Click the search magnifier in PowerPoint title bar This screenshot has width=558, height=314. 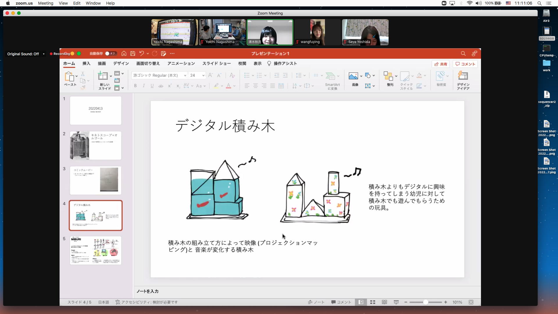(463, 53)
